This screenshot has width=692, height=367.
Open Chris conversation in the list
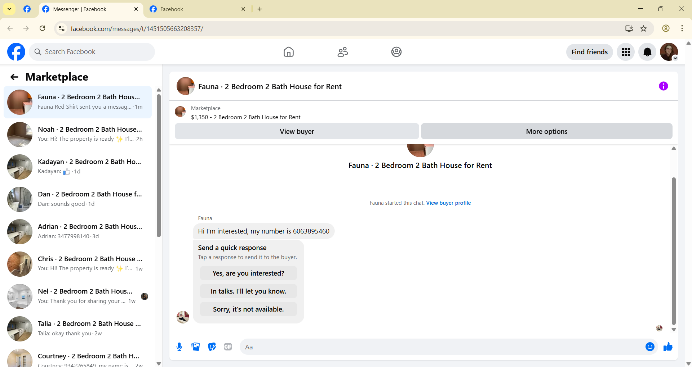[x=77, y=264]
